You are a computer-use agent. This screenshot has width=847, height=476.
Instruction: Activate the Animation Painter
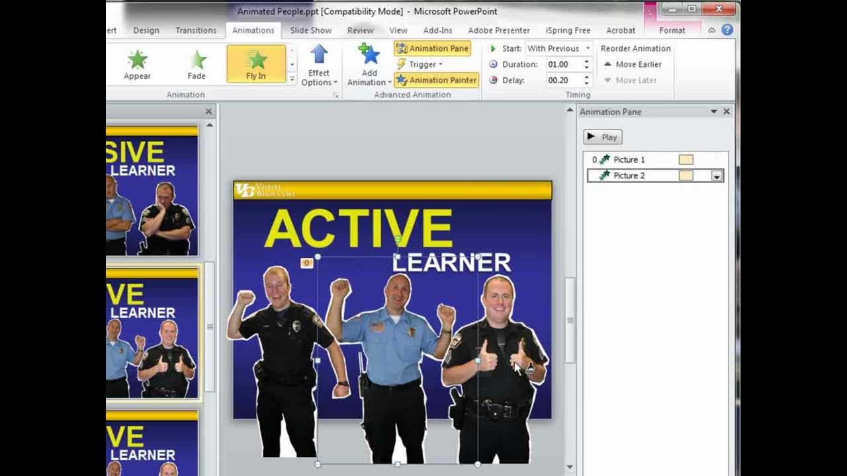(437, 80)
